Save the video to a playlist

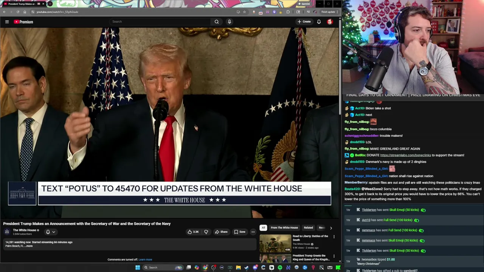(x=240, y=232)
